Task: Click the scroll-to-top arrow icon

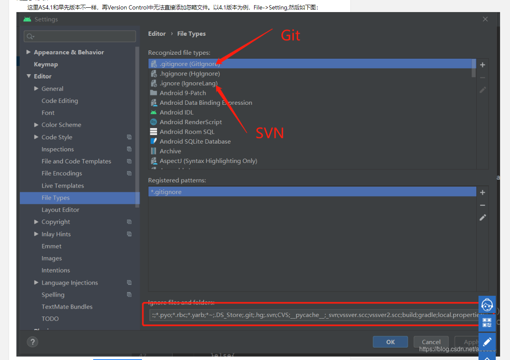Action: tap(487, 358)
